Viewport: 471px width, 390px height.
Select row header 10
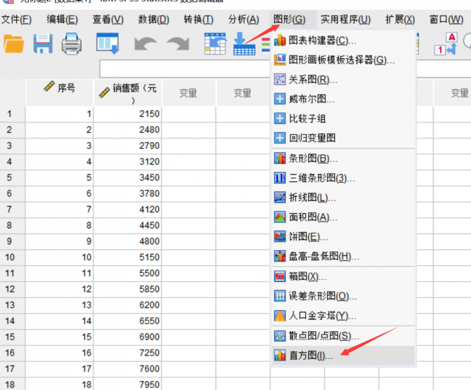coord(12,257)
